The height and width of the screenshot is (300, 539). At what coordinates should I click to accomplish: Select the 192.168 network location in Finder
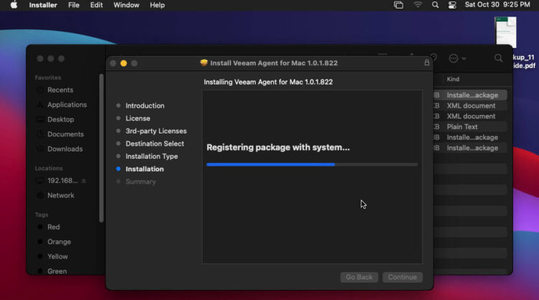point(63,181)
